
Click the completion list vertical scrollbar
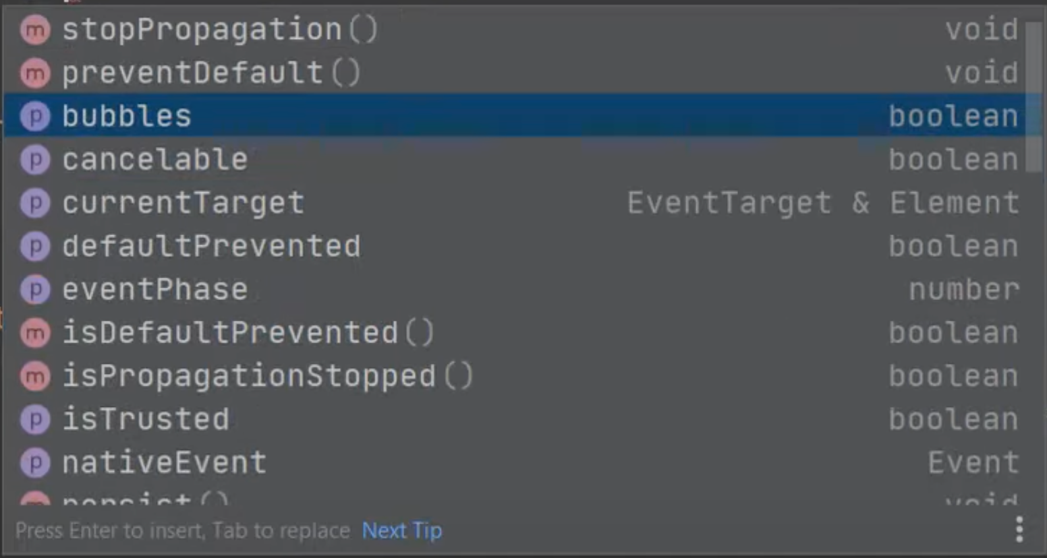1034,98
